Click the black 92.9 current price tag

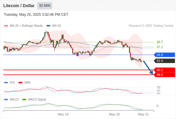(x=164, y=61)
